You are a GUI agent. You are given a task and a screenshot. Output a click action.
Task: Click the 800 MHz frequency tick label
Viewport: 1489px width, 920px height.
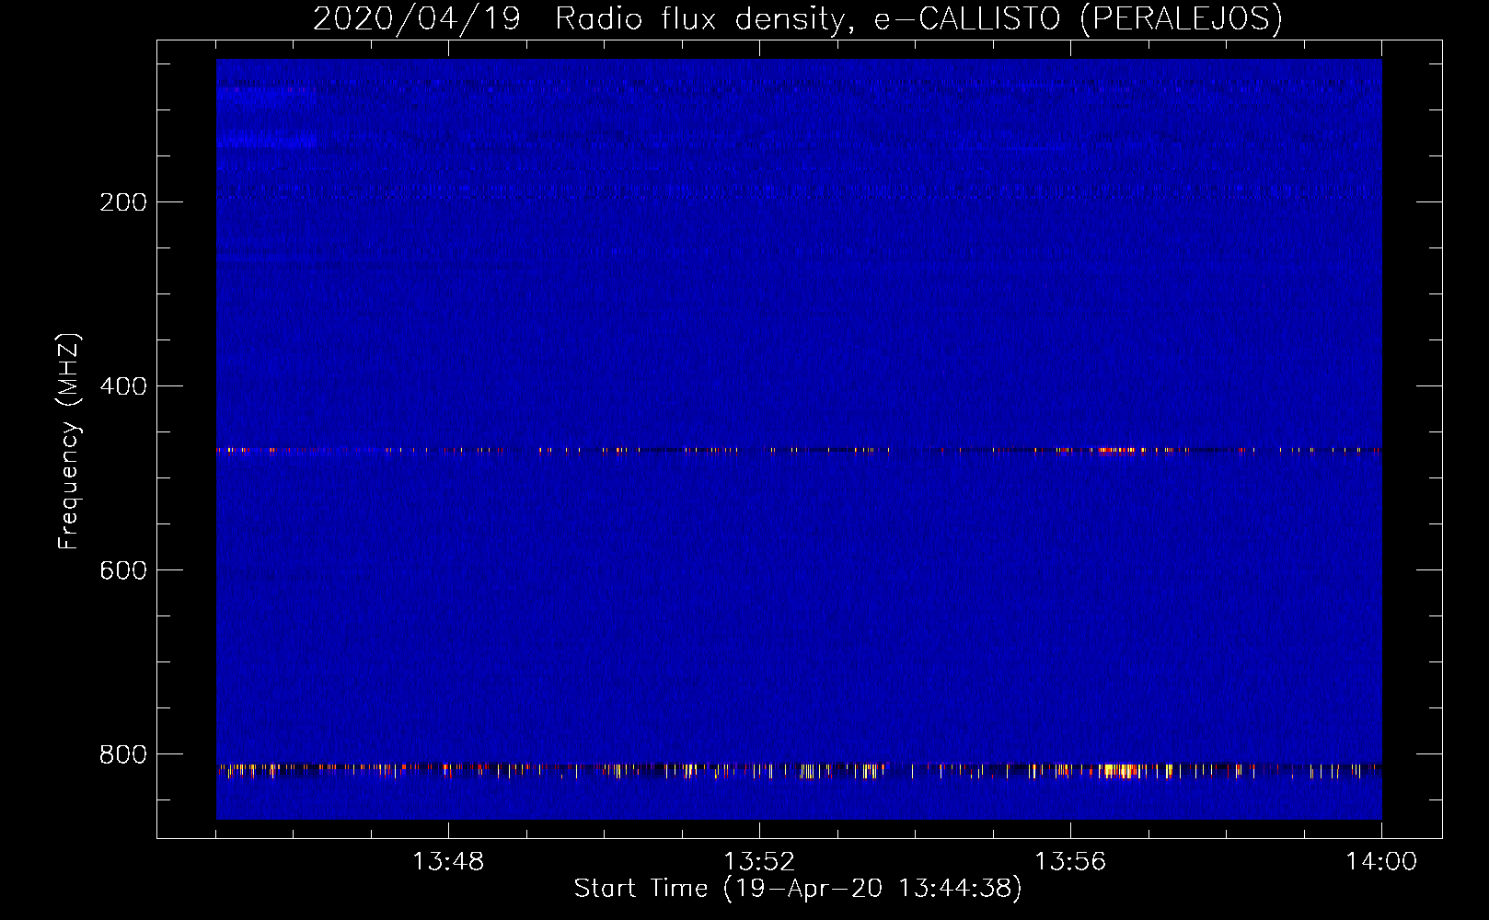click(123, 754)
